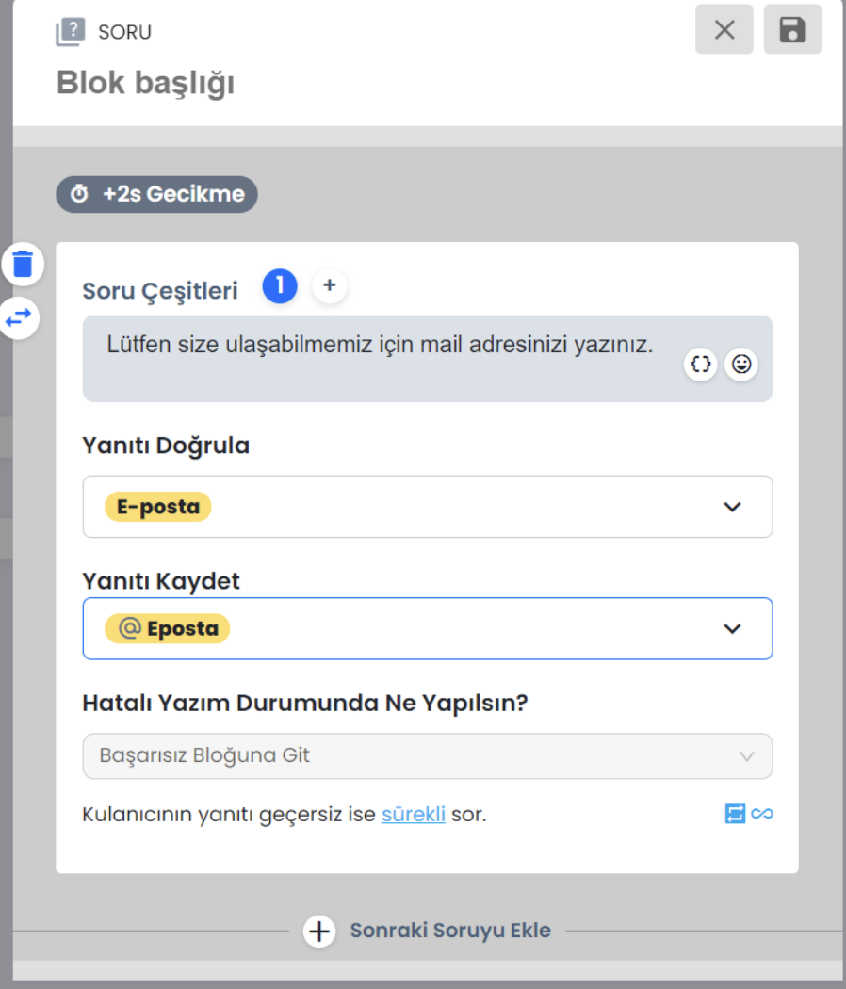Click the blue swap arrows icon

pyautogui.click(x=19, y=318)
